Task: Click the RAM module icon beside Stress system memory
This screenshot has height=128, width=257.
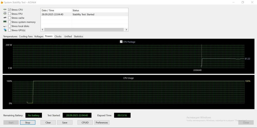Action: pos(5,22)
